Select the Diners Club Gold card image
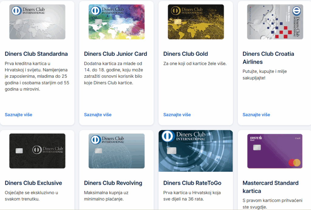The width and height of the screenshot is (311, 210). pyautogui.click(x=196, y=22)
